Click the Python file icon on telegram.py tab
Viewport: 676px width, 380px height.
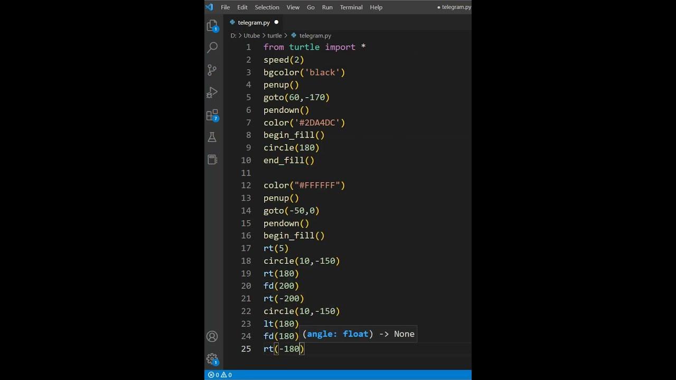pos(233,23)
